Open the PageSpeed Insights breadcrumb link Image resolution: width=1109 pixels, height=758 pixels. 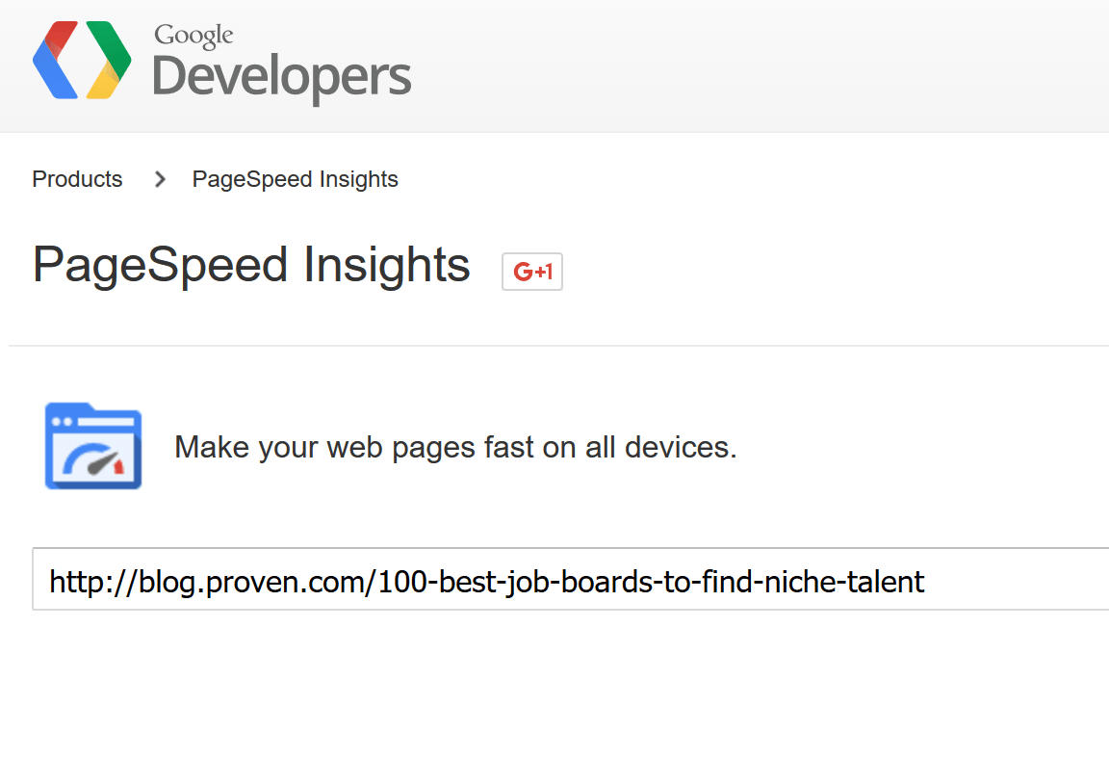pos(295,180)
